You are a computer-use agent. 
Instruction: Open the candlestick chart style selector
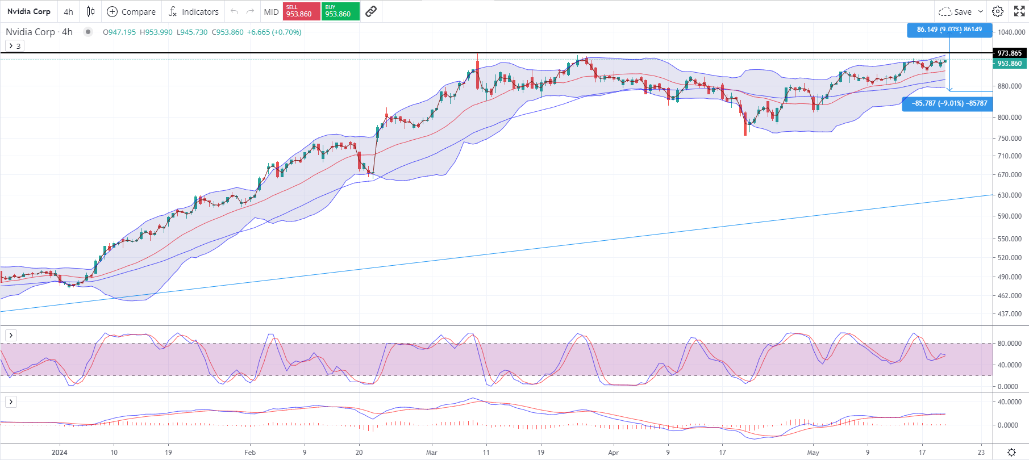tap(90, 11)
